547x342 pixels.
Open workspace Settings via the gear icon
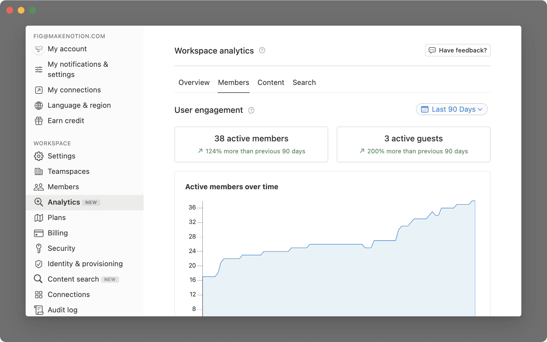click(39, 156)
